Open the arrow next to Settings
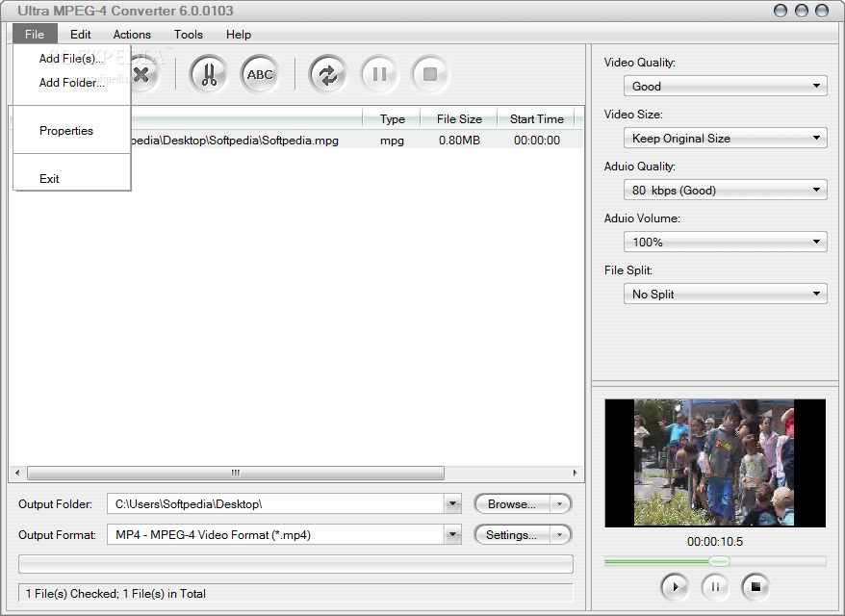The height and width of the screenshot is (616, 845). click(x=560, y=534)
